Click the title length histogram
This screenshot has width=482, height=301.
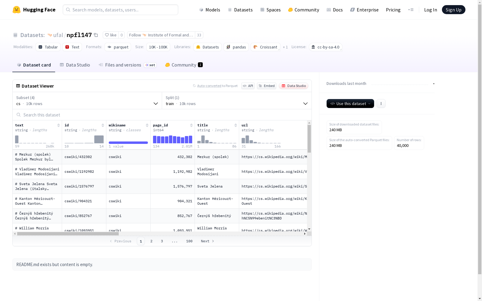point(217,139)
